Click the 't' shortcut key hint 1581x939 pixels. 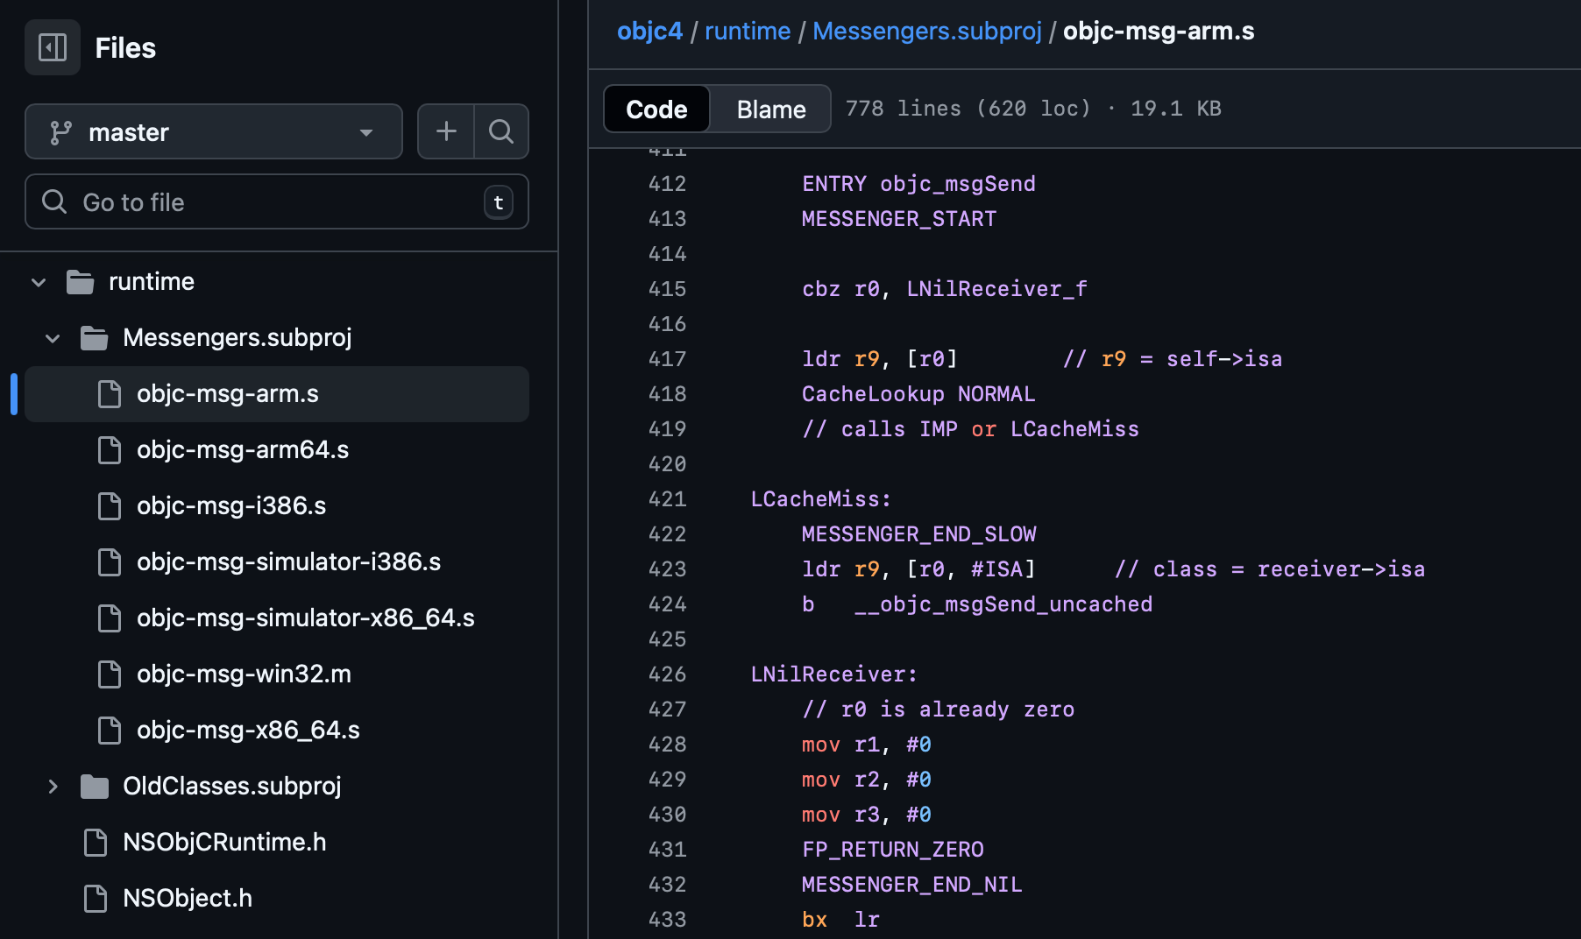click(499, 202)
